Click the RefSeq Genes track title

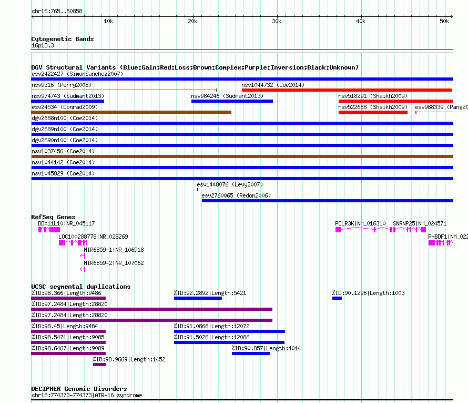tap(54, 217)
